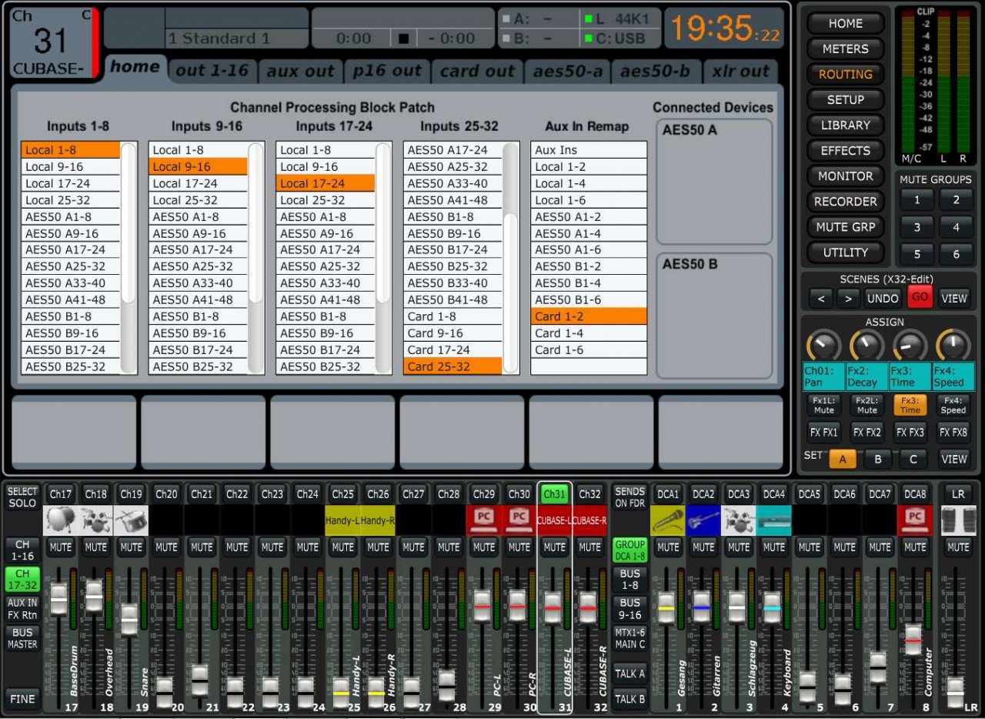
Task: Click the red PC icon on DCA8 Computer
Action: (x=915, y=520)
